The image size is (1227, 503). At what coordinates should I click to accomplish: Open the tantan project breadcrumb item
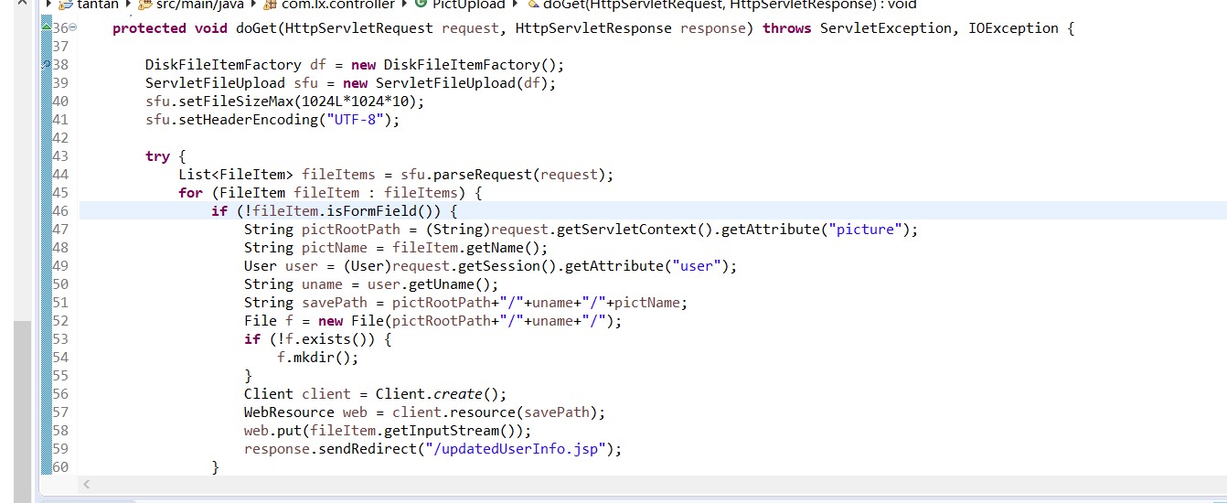click(89, 5)
